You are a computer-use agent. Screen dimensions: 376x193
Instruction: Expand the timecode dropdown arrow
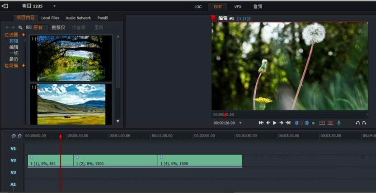click(240, 123)
